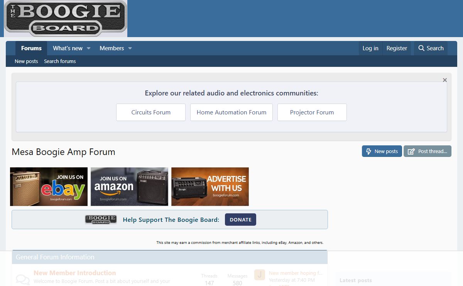The width and height of the screenshot is (463, 286).
Task: Open Search forums in the sub-navigation
Action: tap(60, 61)
